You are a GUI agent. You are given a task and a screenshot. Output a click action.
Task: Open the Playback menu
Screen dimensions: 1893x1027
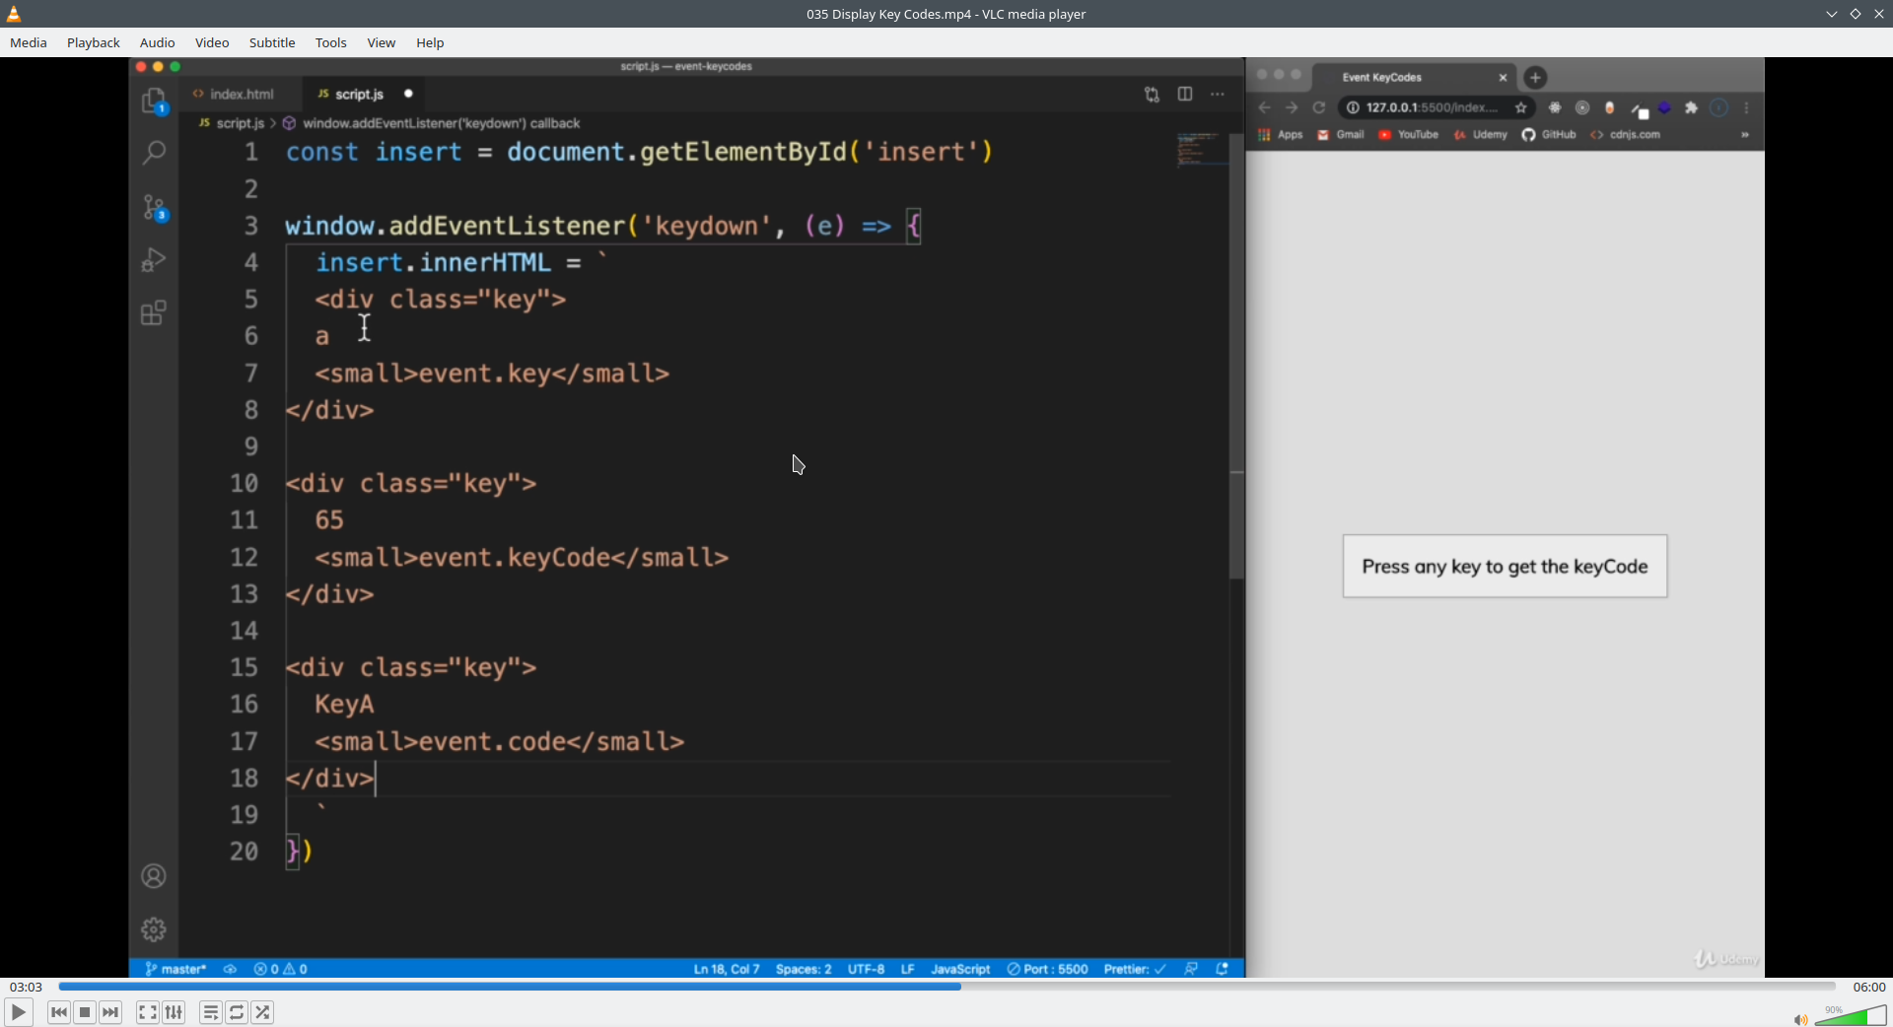(94, 42)
